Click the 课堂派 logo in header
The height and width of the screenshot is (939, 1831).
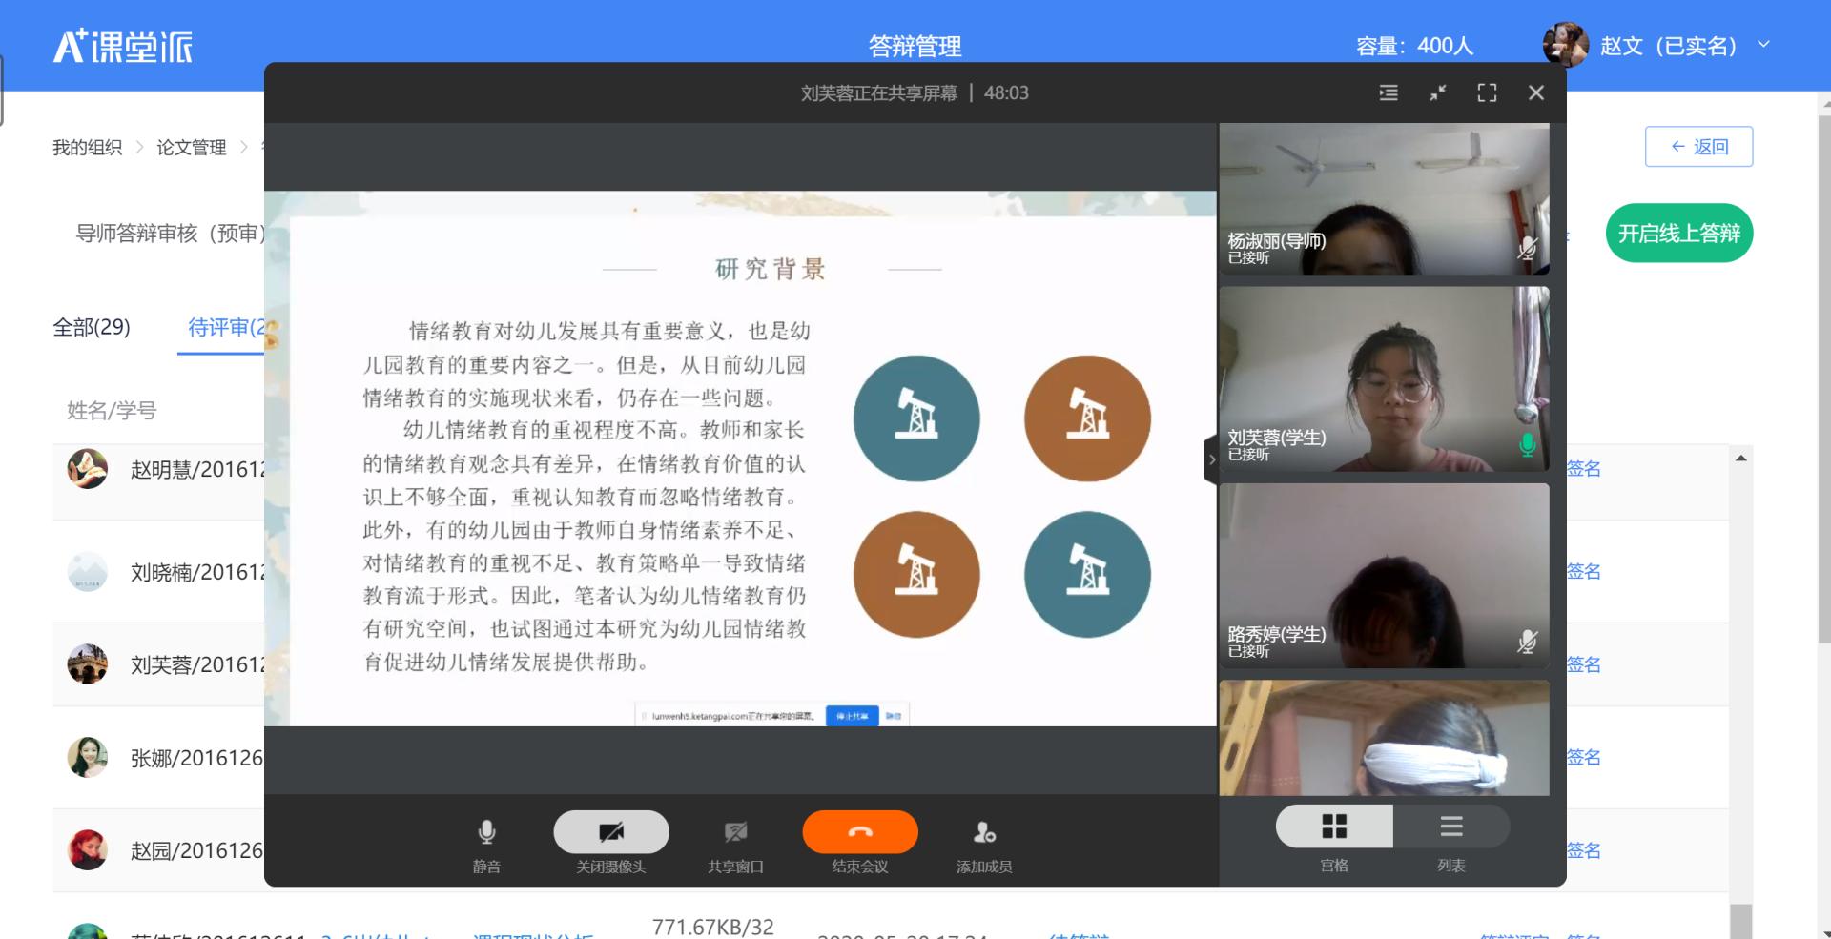pyautogui.click(x=123, y=46)
